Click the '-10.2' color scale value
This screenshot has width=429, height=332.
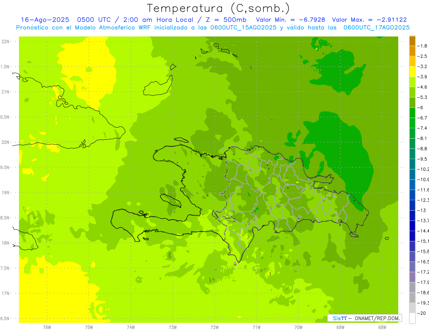[423, 169]
